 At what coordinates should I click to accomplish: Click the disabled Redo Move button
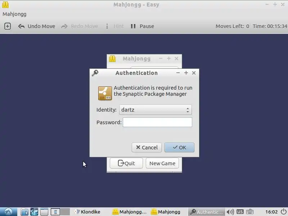80,26
